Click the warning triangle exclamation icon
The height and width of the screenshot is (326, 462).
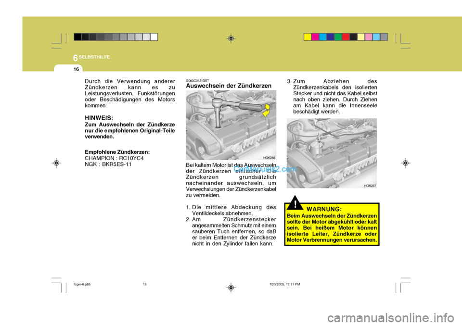295,203
